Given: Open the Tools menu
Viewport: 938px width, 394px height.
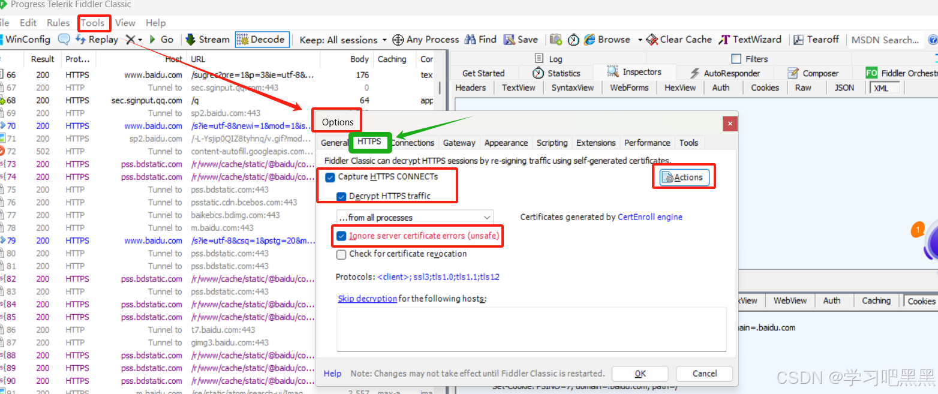Looking at the screenshot, I should (x=93, y=23).
